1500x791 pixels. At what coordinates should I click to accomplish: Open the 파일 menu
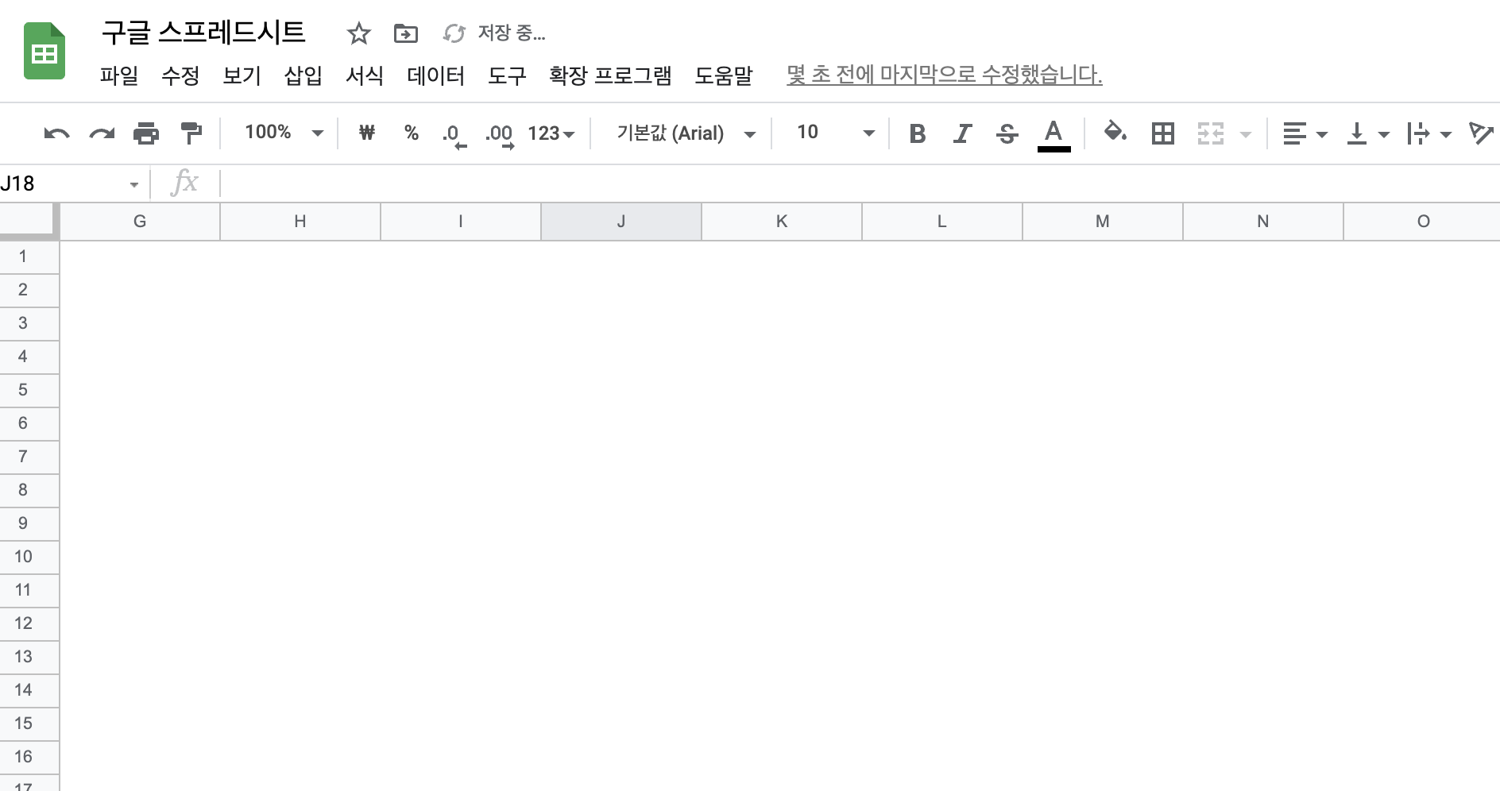[x=119, y=75]
